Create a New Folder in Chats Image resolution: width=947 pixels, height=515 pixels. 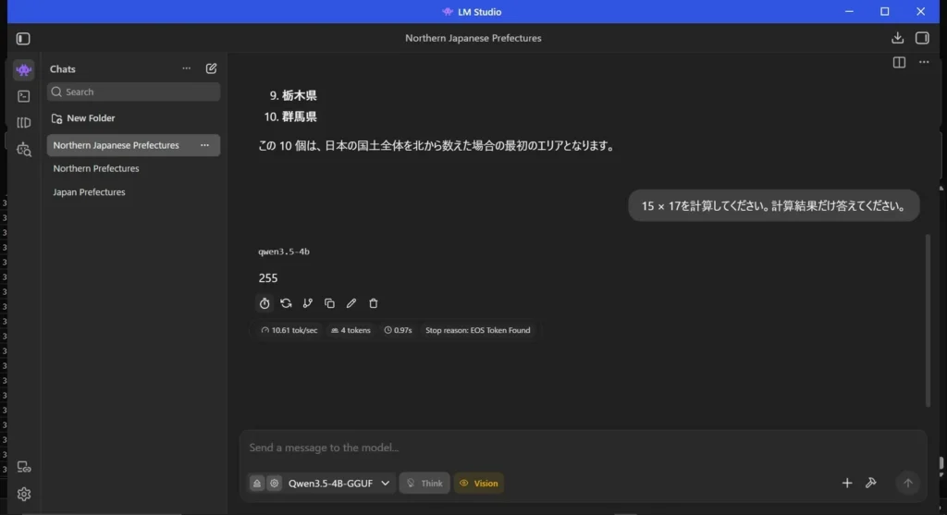click(83, 118)
